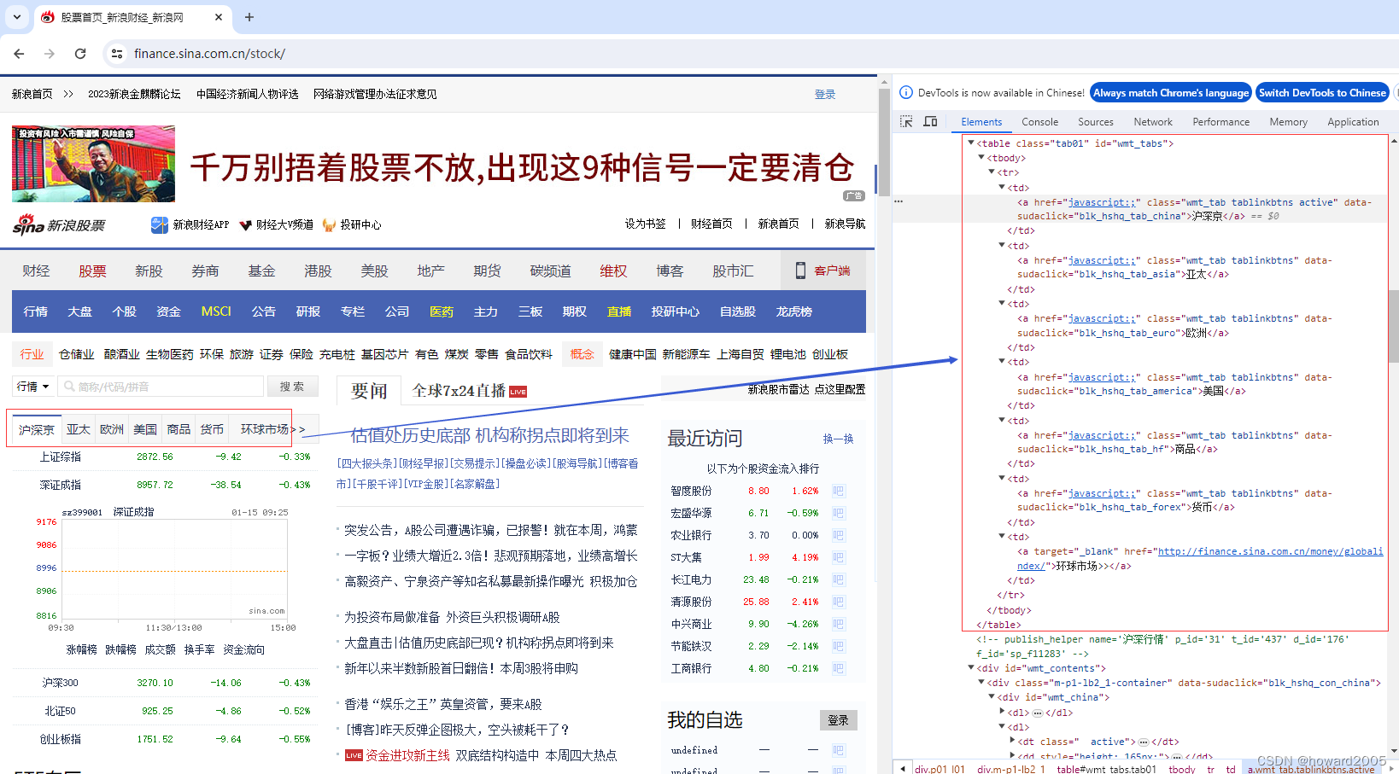Click the 吧 icon in 中兴商业 row
The image size is (1399, 774).
coord(838,624)
